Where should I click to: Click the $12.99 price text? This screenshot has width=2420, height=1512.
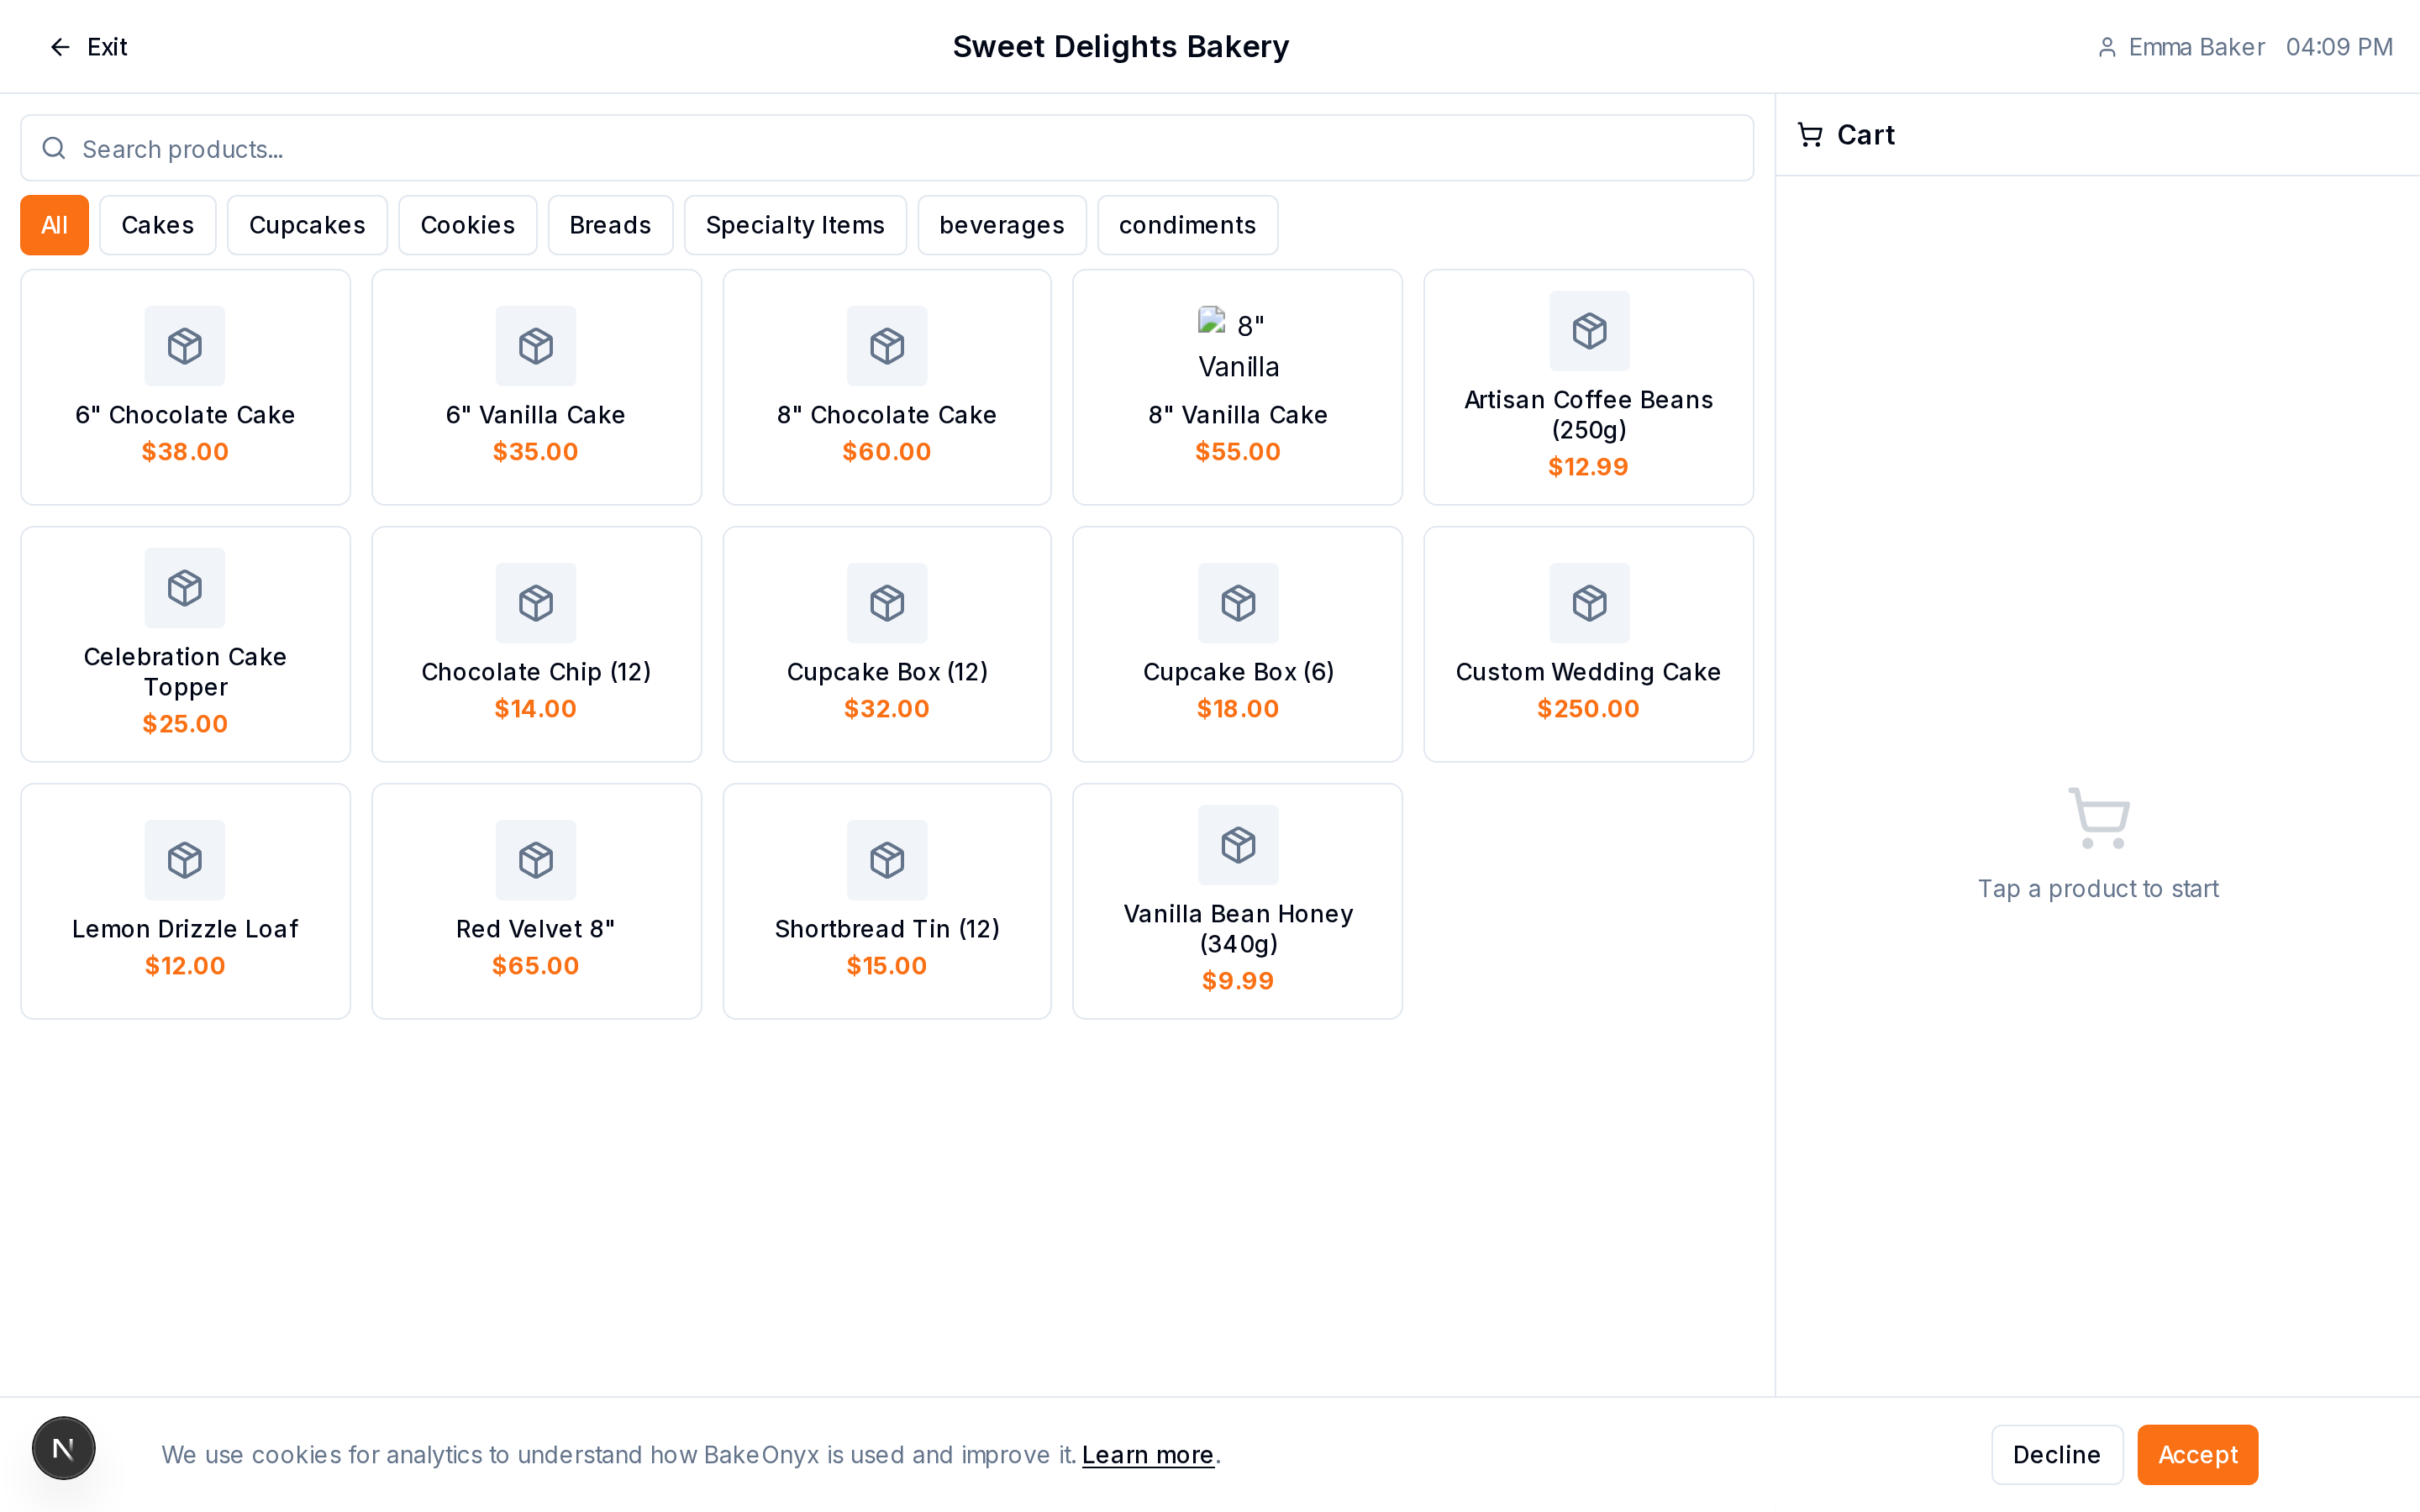click(1588, 467)
